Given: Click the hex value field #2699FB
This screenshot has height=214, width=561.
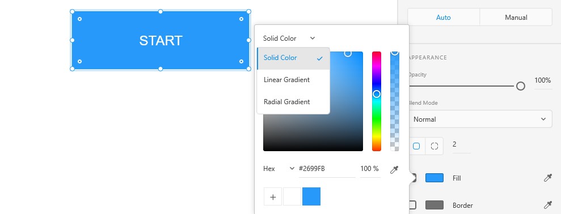Looking at the screenshot, I should pos(327,169).
